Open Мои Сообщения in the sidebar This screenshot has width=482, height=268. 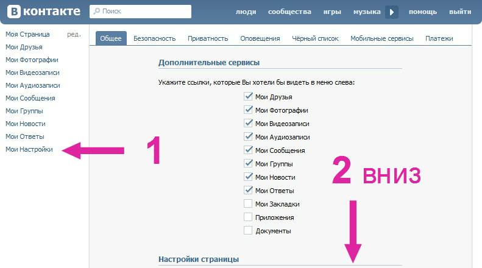pyautogui.click(x=30, y=98)
